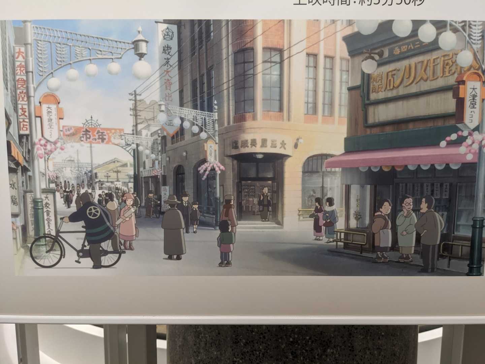Click the lantern atop the left street arch
This screenshot has height=364, width=485.
(x=139, y=44)
